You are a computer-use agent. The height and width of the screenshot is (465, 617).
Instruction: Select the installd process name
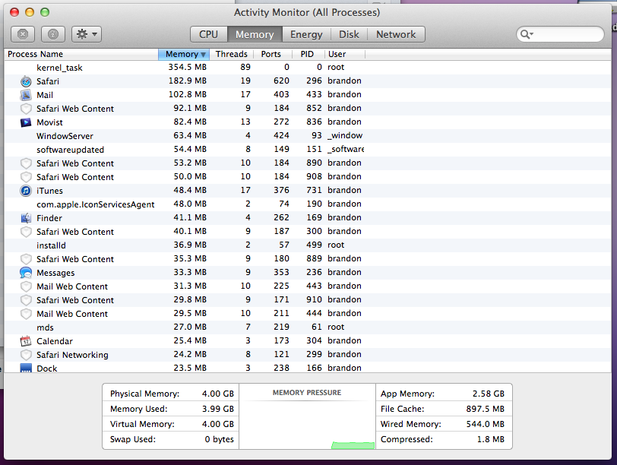(x=51, y=245)
